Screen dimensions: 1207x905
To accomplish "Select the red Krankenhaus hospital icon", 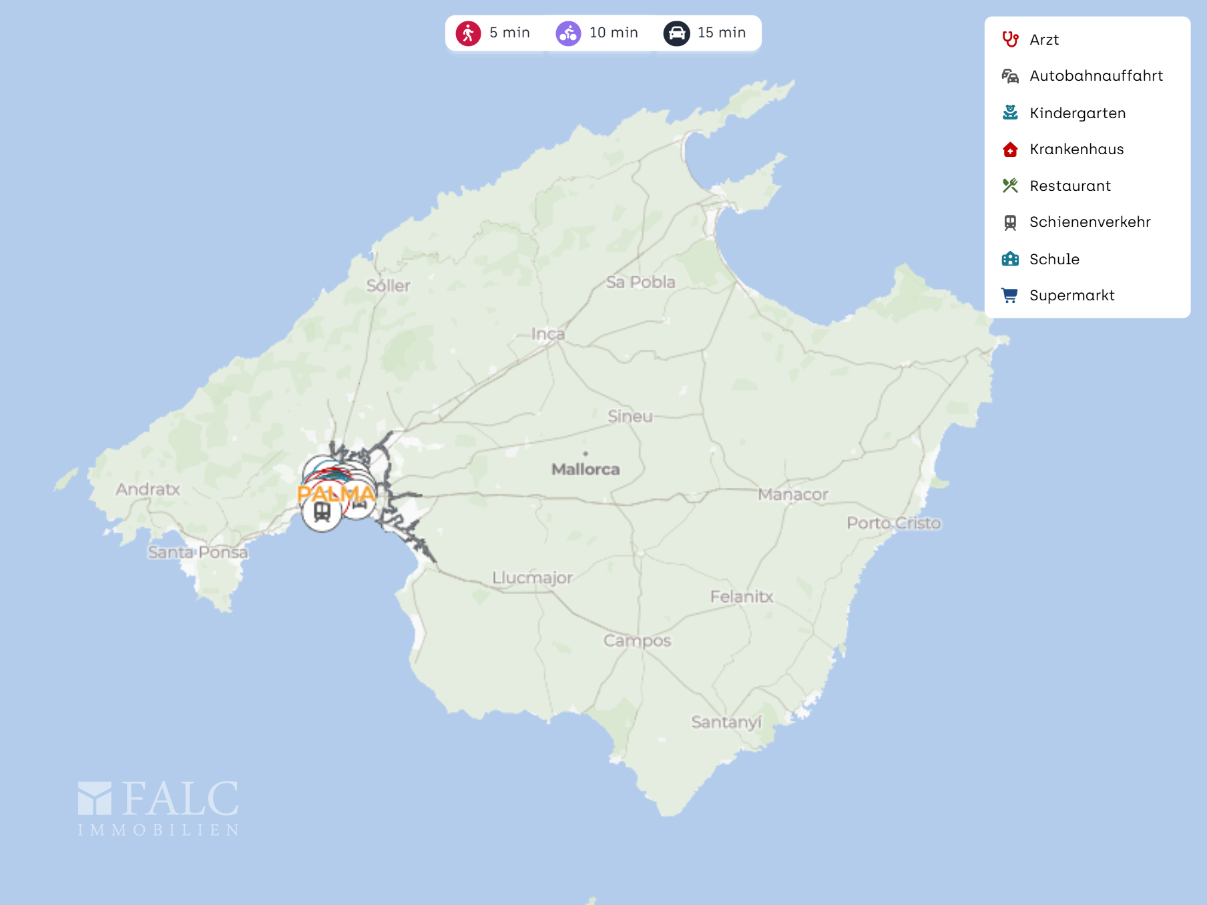I will [1010, 149].
